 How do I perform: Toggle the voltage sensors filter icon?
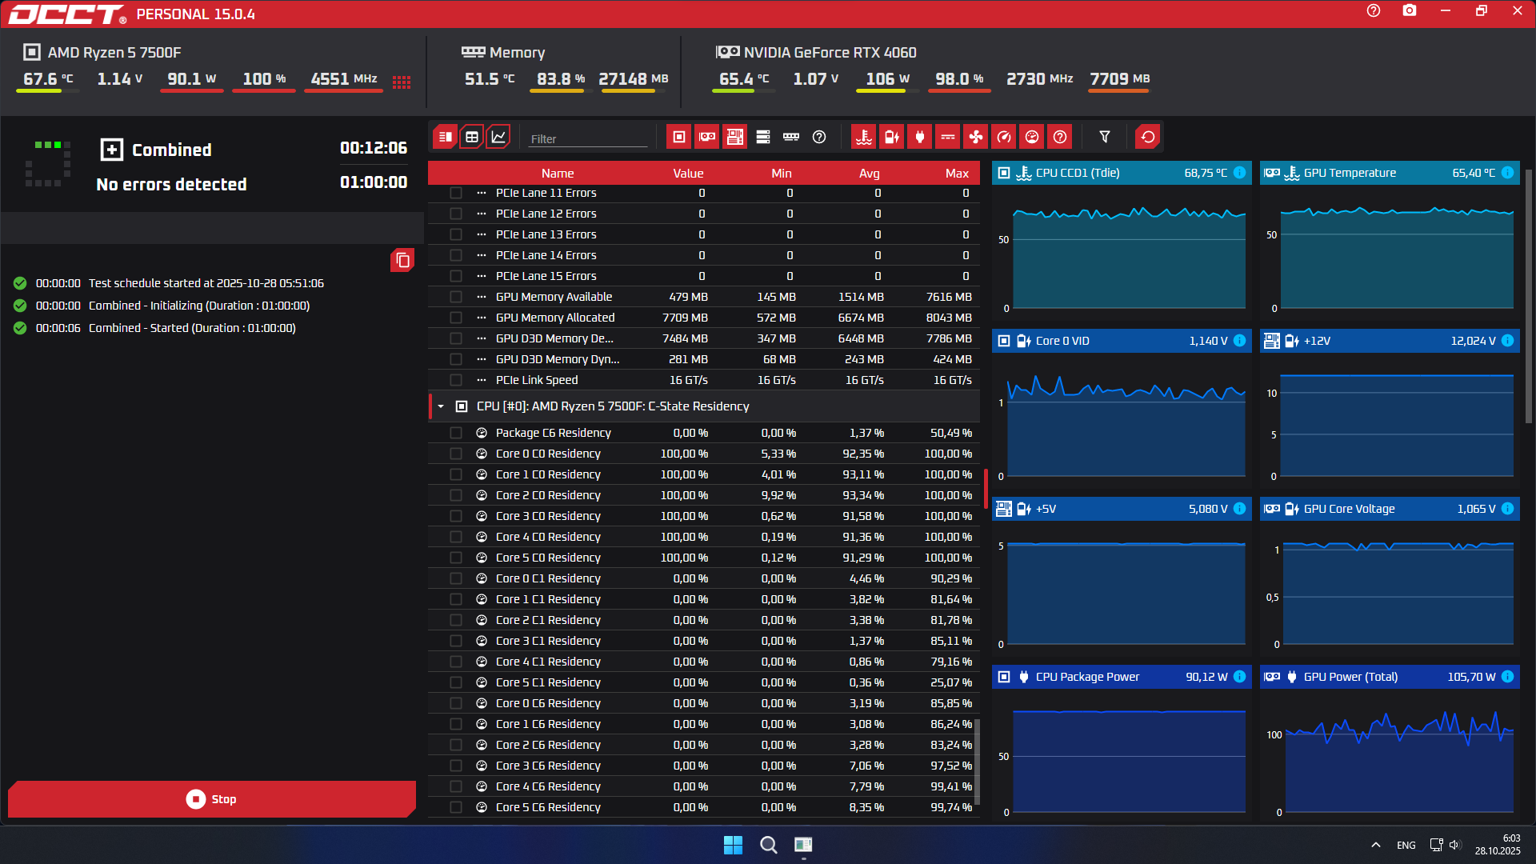pyautogui.click(x=892, y=137)
